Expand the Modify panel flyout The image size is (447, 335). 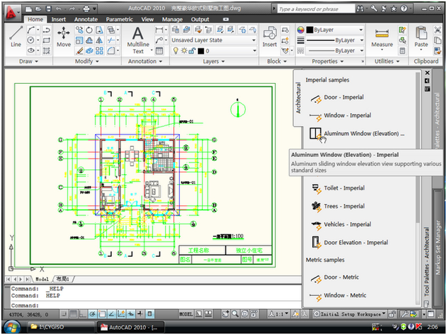87,61
